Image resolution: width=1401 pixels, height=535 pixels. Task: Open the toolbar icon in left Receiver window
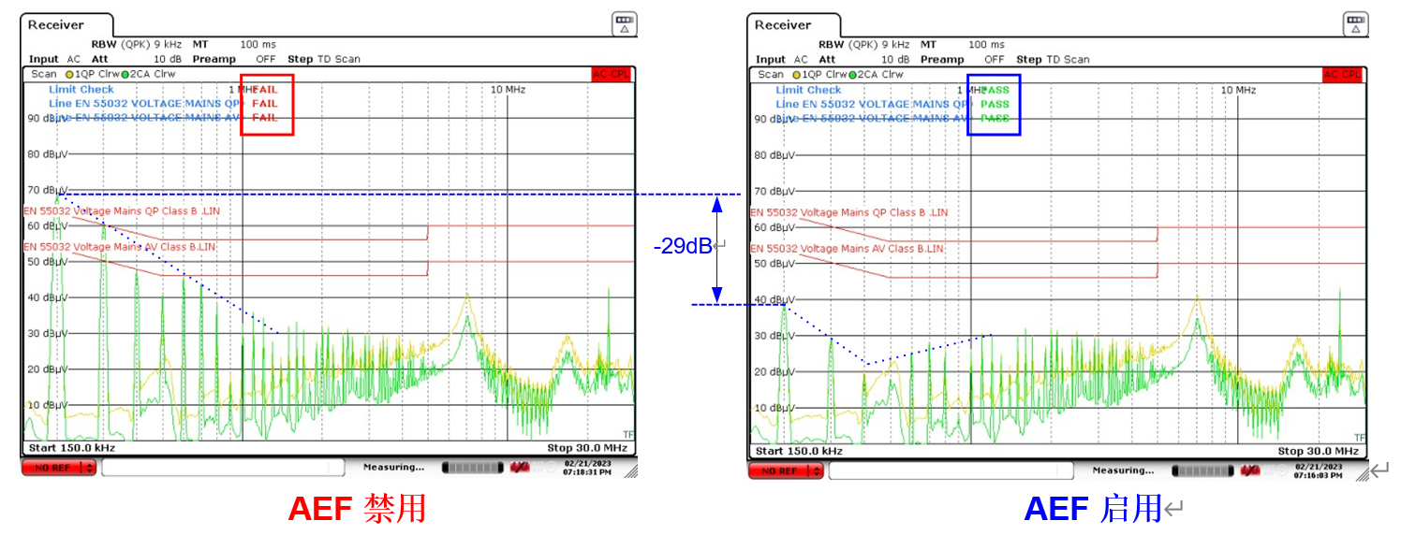624,25
